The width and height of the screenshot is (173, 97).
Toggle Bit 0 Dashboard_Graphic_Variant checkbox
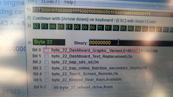[x=46, y=50]
